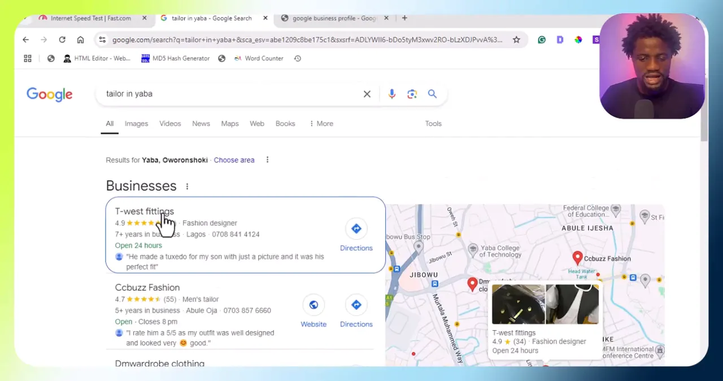View site information icon in address bar
Viewport: 723px width, 381px height.
[102, 40]
